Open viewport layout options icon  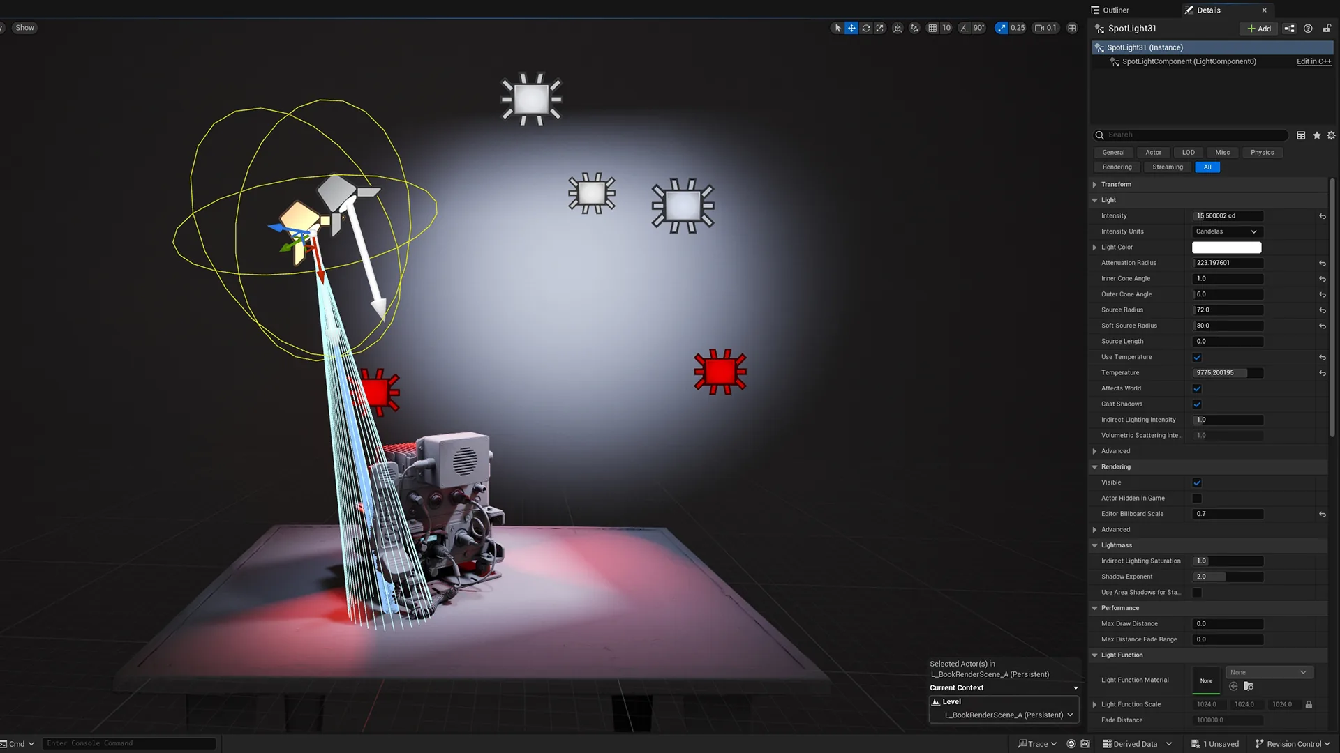pyautogui.click(x=1073, y=28)
